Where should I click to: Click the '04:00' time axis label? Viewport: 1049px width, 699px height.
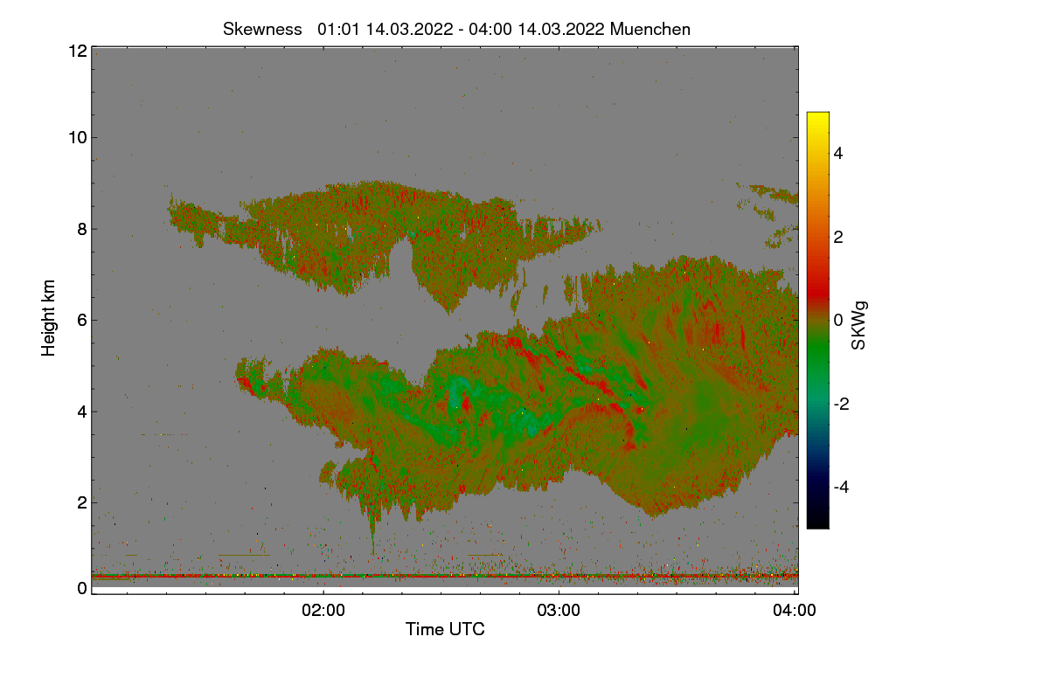tap(795, 611)
